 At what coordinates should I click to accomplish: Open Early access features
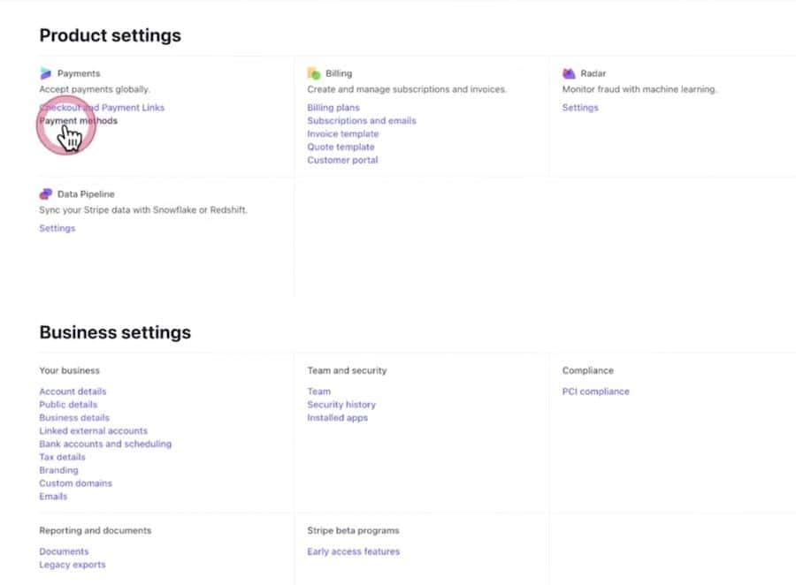353,551
